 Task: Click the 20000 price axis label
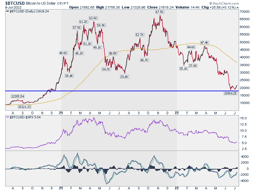245,88
